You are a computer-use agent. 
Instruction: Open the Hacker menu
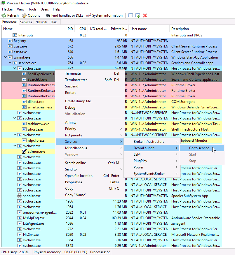point(8,9)
